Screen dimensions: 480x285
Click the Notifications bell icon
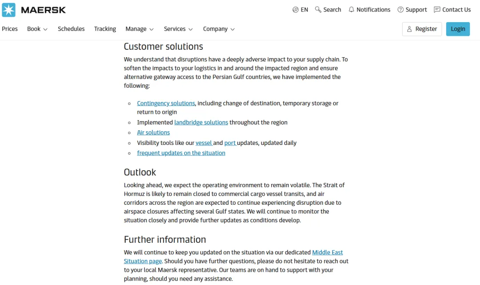click(352, 10)
